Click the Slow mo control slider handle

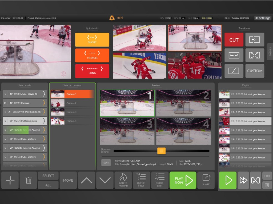coord(161,151)
